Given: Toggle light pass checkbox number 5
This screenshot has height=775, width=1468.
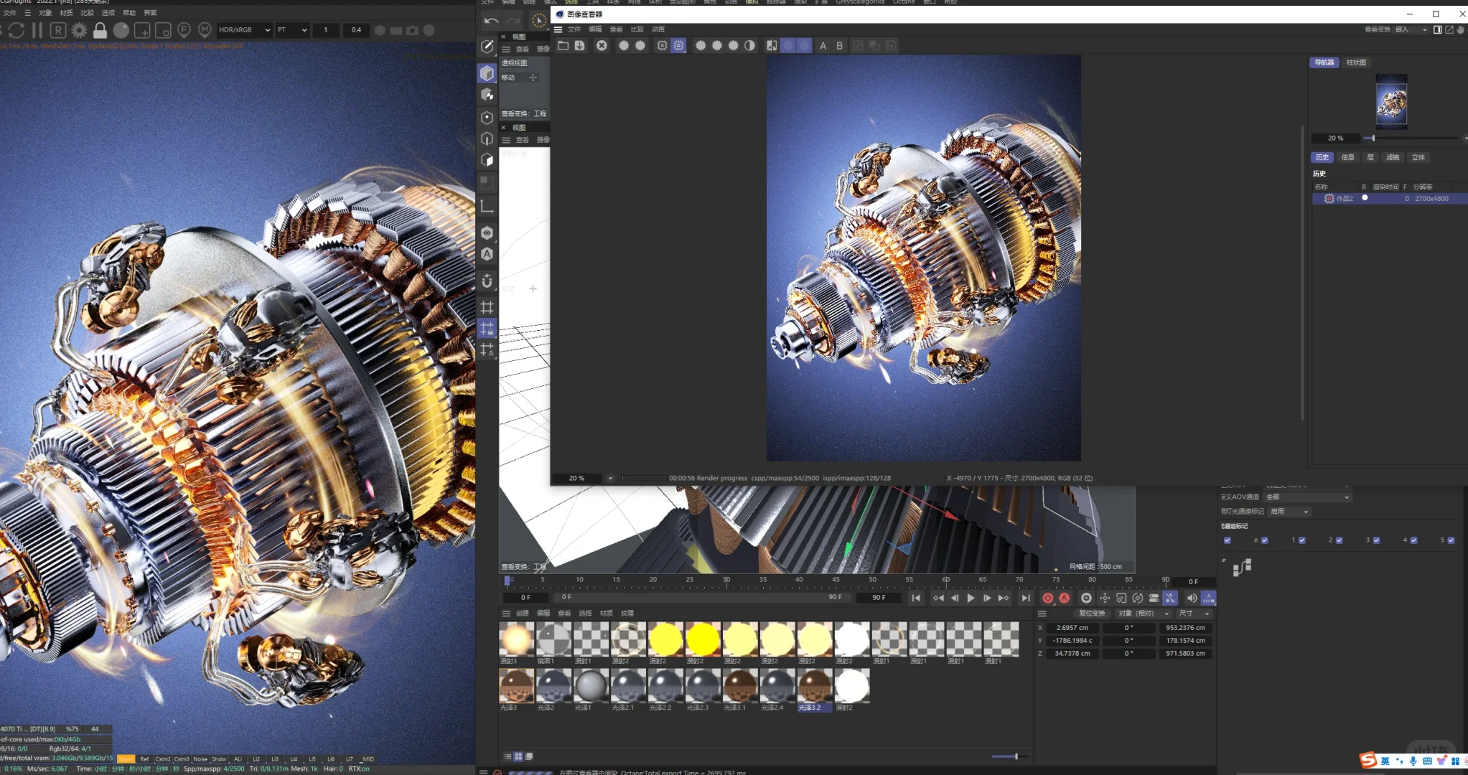Looking at the screenshot, I should (1451, 540).
